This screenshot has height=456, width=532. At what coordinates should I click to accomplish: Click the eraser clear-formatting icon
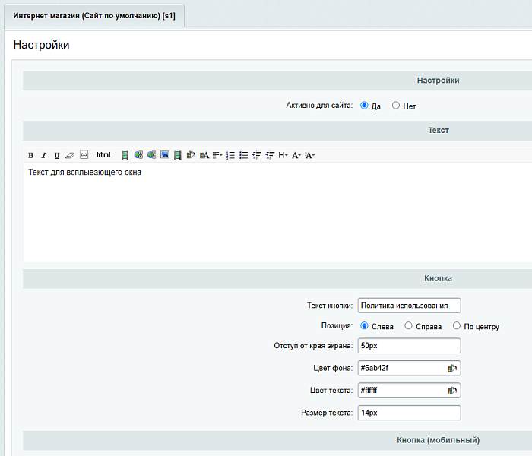(x=70, y=155)
